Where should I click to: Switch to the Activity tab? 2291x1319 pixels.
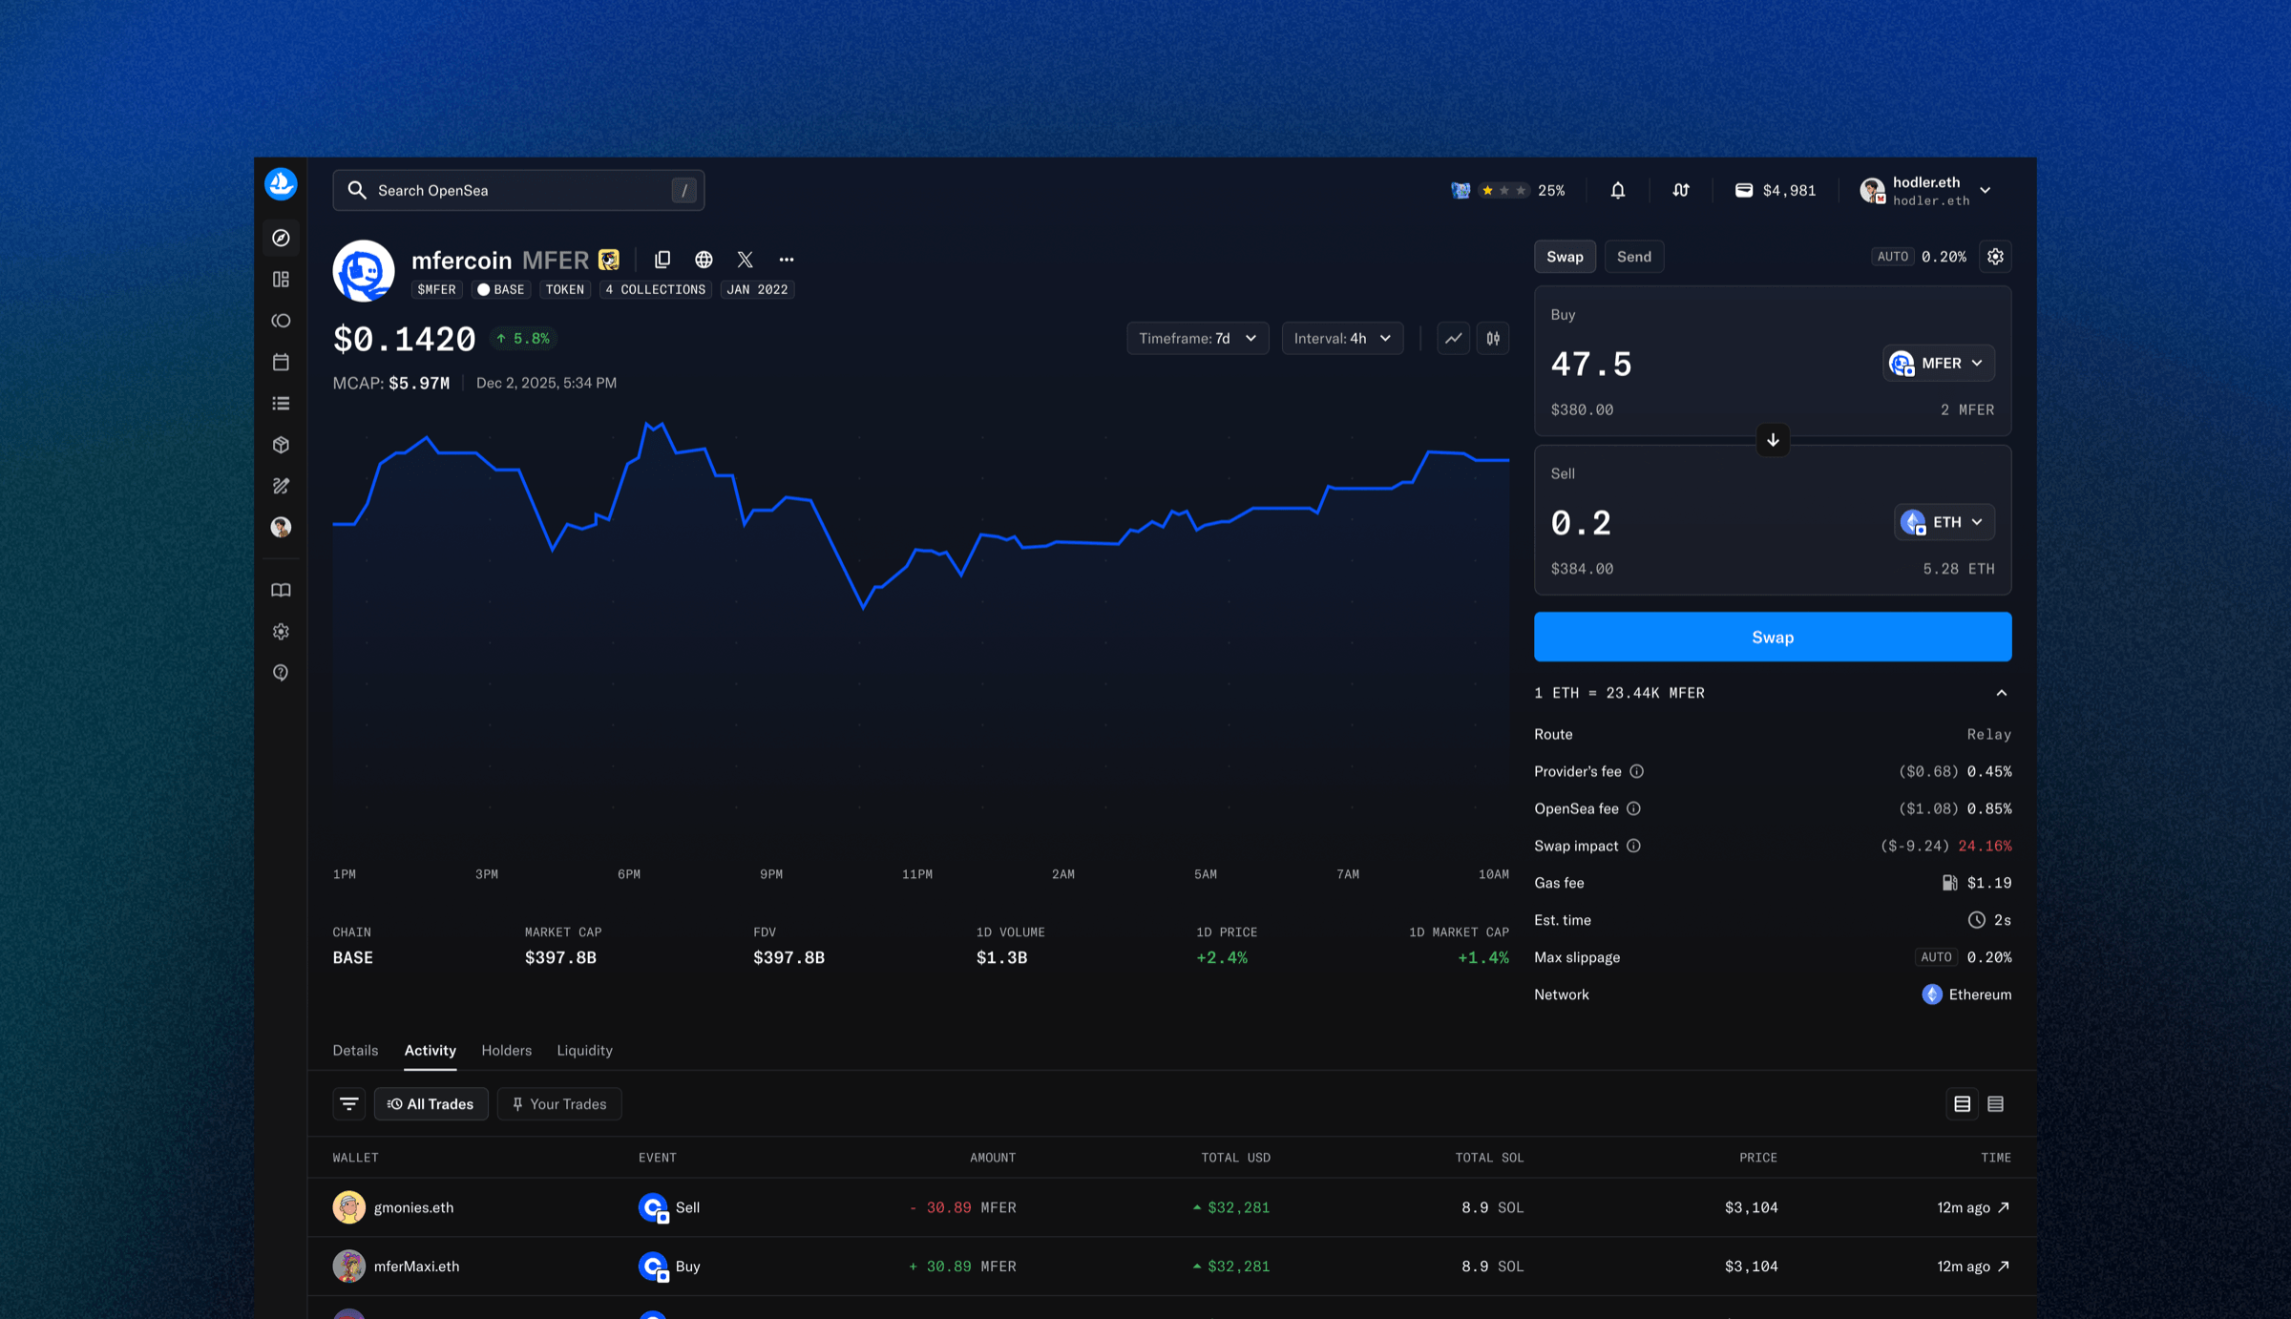[430, 1051]
